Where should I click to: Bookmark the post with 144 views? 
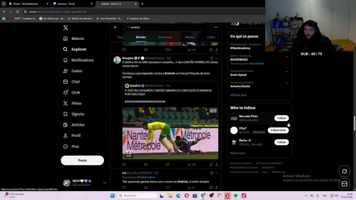coord(211,50)
